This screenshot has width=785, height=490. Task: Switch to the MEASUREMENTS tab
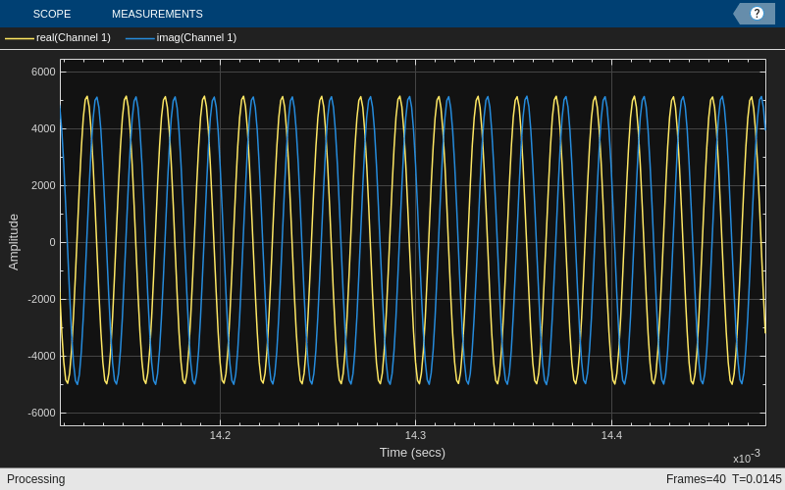pyautogui.click(x=157, y=14)
